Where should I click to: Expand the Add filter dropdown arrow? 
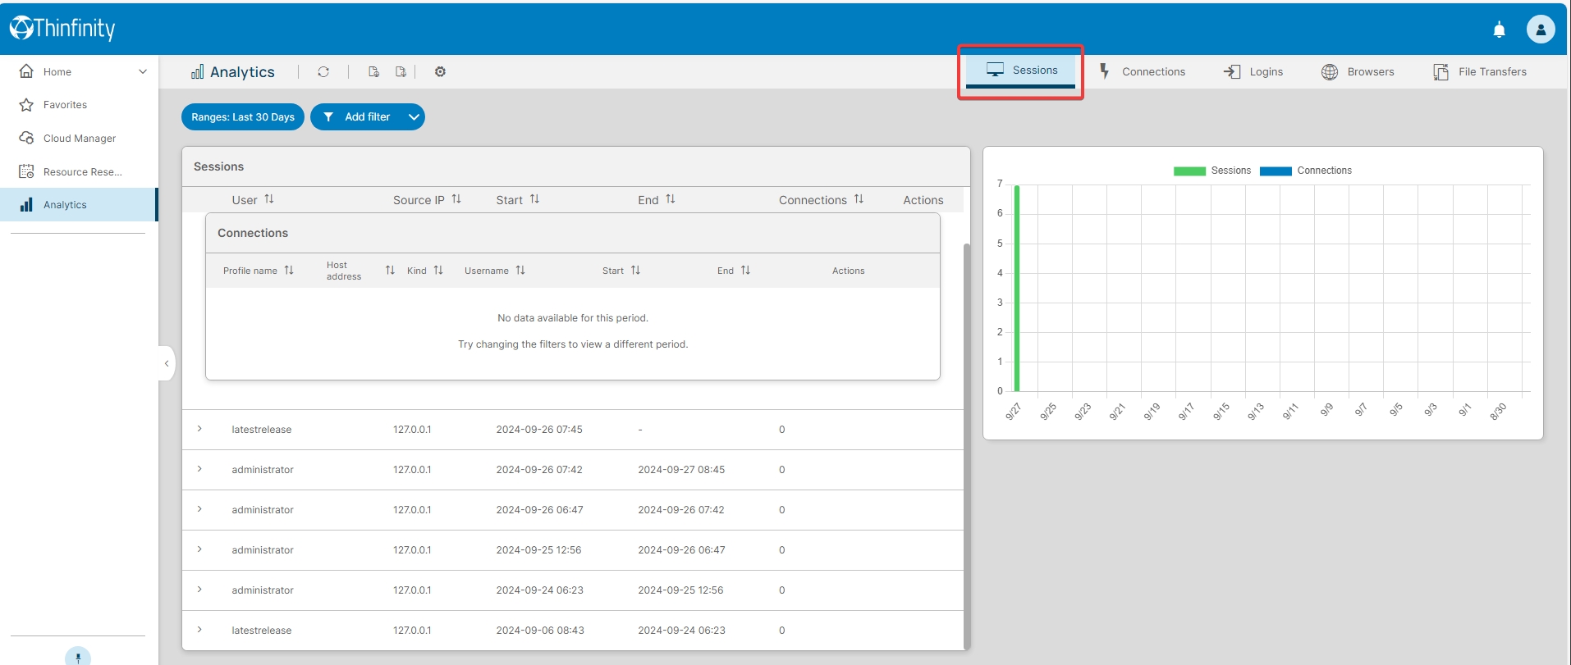point(414,117)
